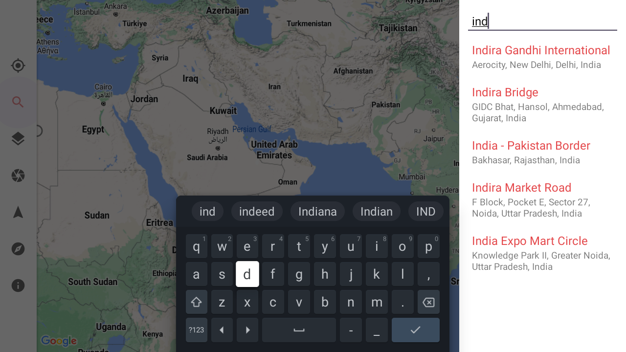The width and height of the screenshot is (626, 352).
Task: Tap the keyboard shift key
Action: 197,302
